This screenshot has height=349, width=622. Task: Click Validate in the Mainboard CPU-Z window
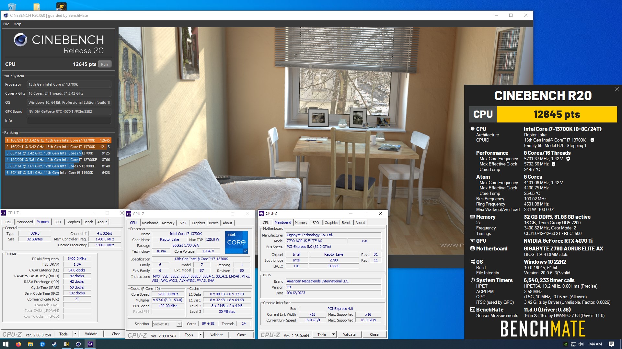(x=349, y=334)
